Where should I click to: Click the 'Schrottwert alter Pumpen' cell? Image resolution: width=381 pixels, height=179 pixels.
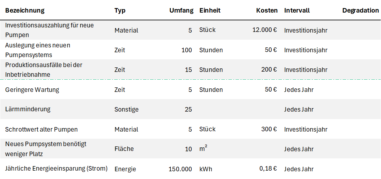pyautogui.click(x=41, y=129)
